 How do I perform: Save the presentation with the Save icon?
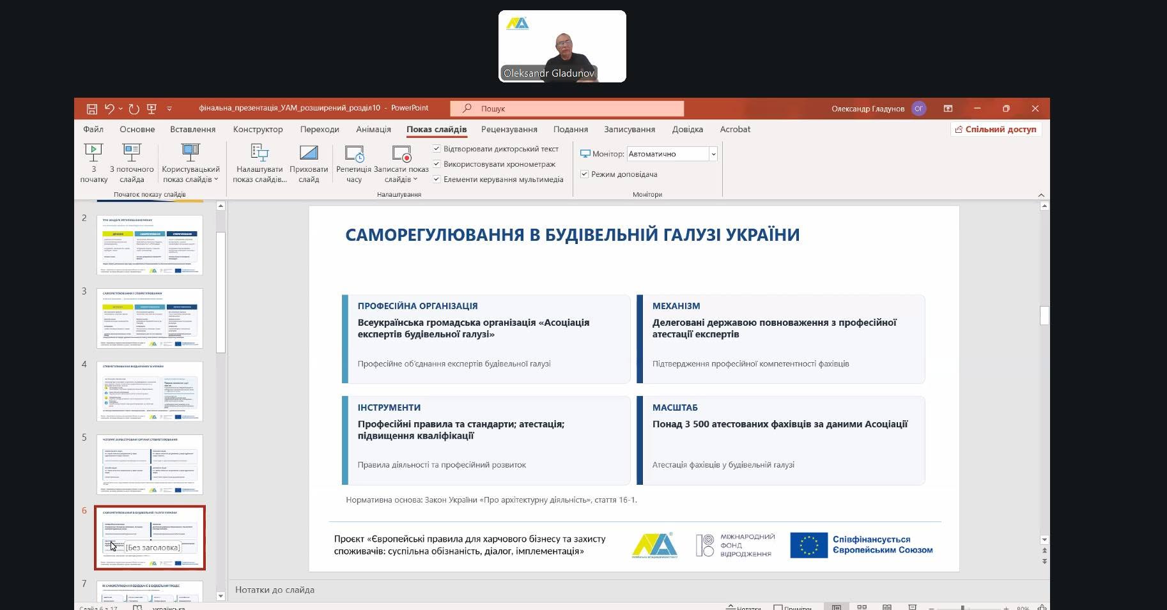click(92, 109)
